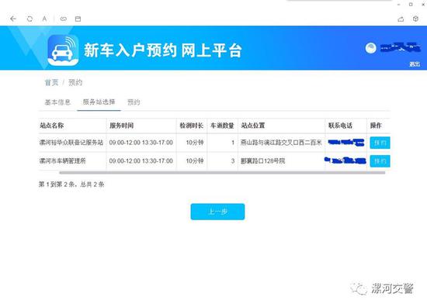Minimize the application window

pyautogui.click(x=399, y=5)
